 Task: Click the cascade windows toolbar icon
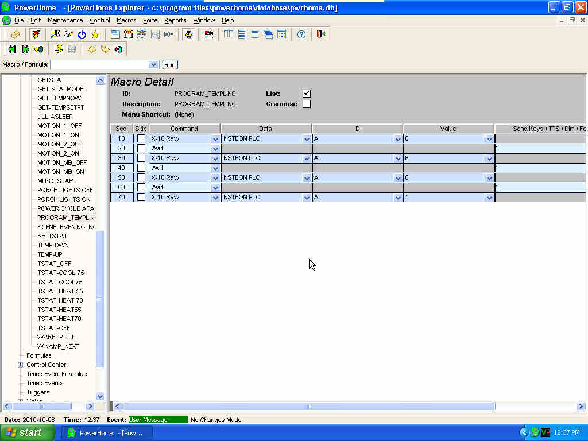268,34
